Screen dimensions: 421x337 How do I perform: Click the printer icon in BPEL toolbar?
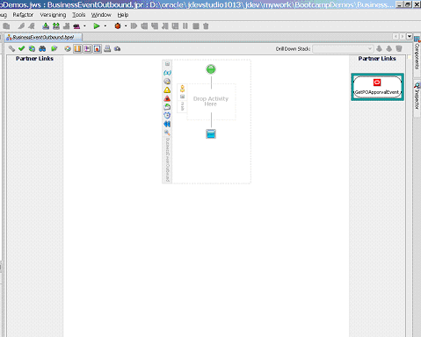(107, 48)
